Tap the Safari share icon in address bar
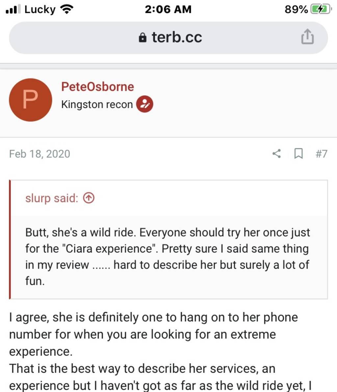 [x=307, y=37]
